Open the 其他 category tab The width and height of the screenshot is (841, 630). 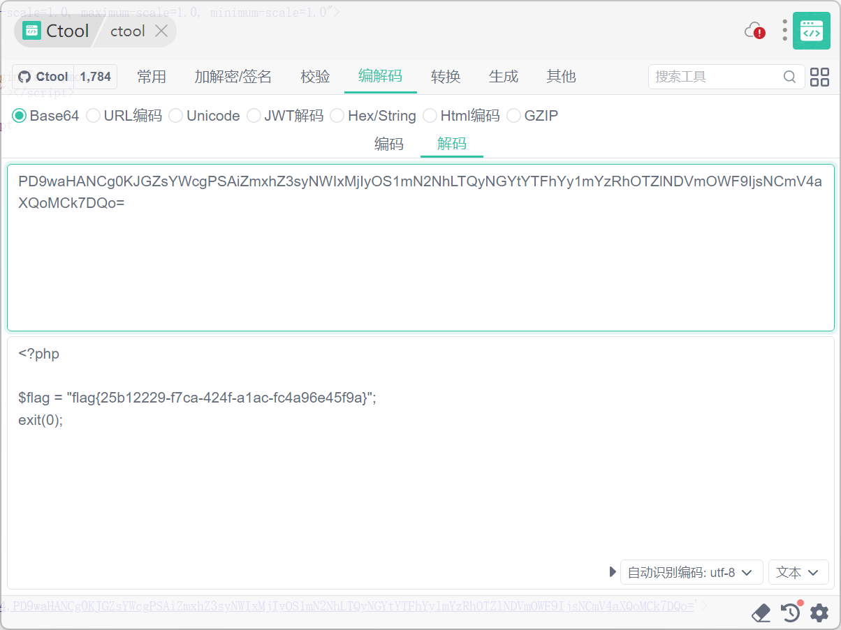point(561,77)
